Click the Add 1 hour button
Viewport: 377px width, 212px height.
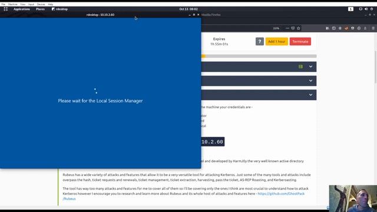pos(276,41)
